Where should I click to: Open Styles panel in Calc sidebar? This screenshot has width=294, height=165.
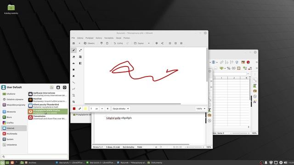(x=255, y=86)
